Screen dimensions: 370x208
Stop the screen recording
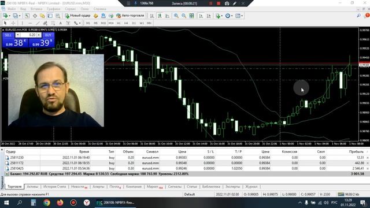(219, 3)
